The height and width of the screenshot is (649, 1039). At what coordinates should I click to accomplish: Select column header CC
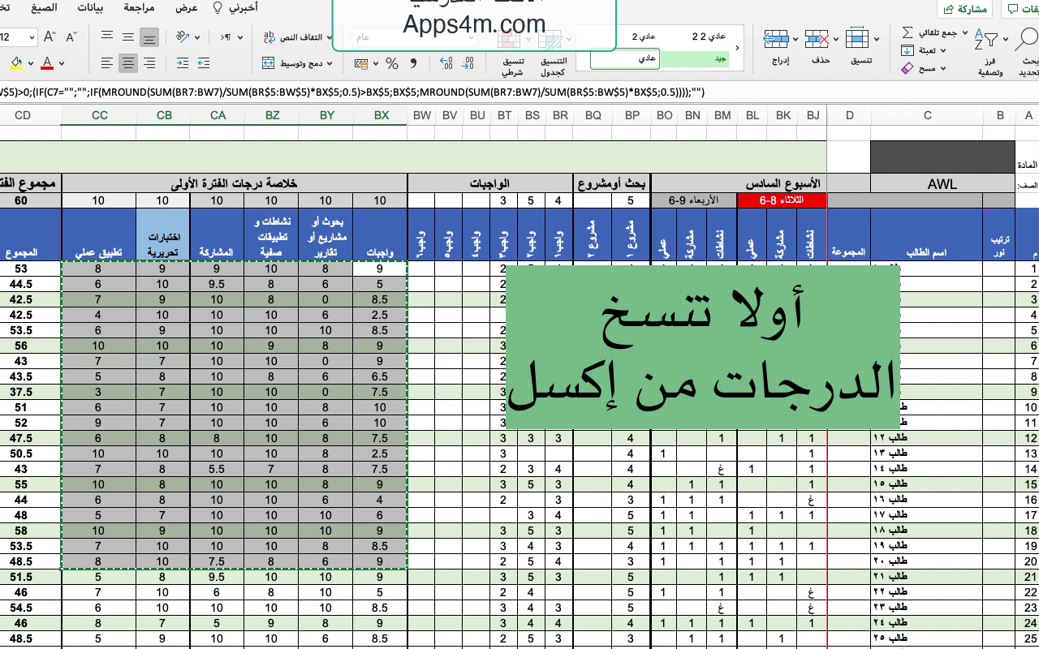coord(100,115)
